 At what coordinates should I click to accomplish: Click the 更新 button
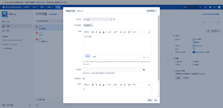point(150,100)
